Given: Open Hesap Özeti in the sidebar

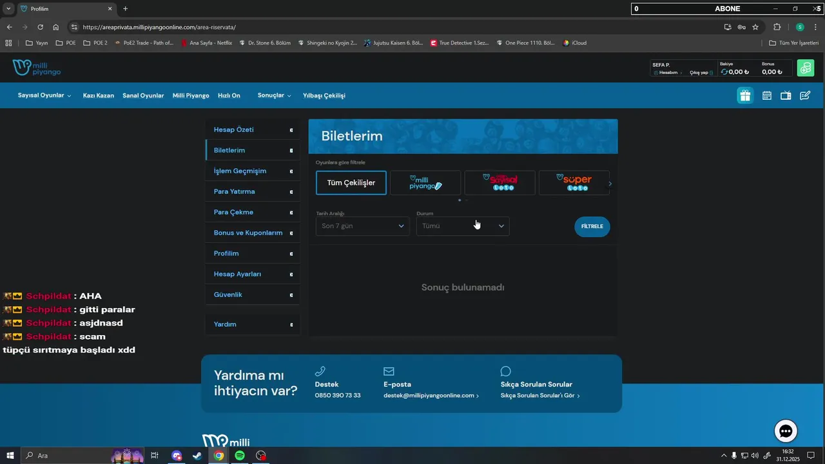Looking at the screenshot, I should pos(253,130).
